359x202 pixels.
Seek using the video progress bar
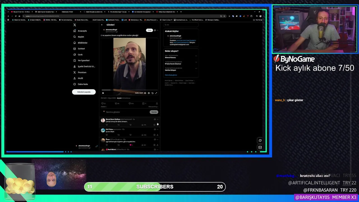(129, 90)
